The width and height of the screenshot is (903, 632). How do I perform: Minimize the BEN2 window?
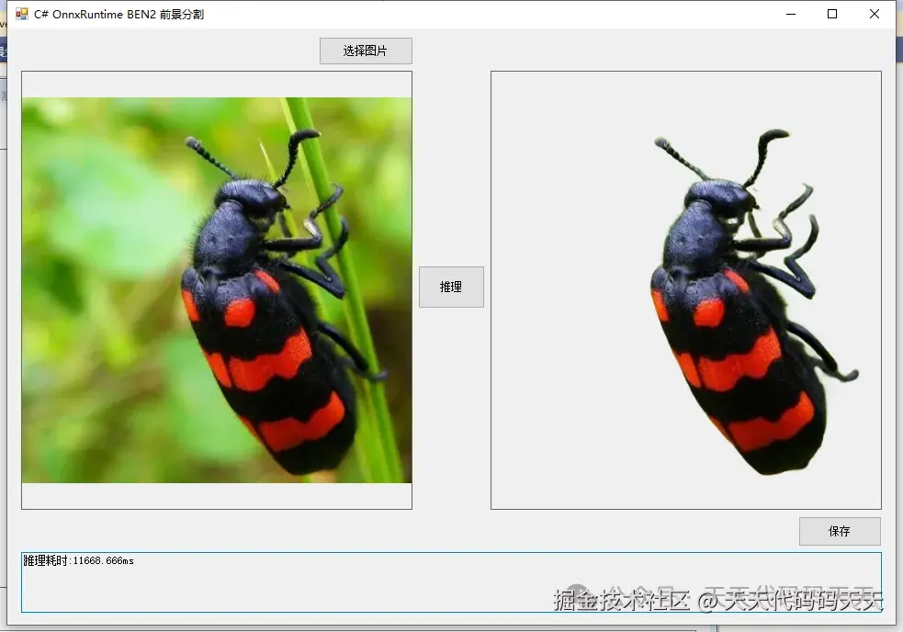791,14
